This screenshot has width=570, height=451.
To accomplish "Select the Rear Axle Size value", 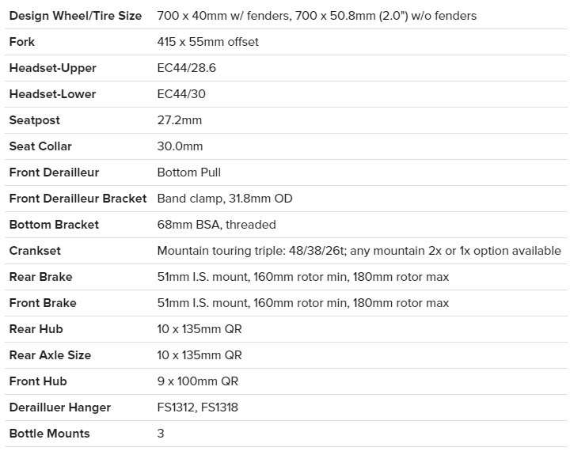I will tap(199, 355).
